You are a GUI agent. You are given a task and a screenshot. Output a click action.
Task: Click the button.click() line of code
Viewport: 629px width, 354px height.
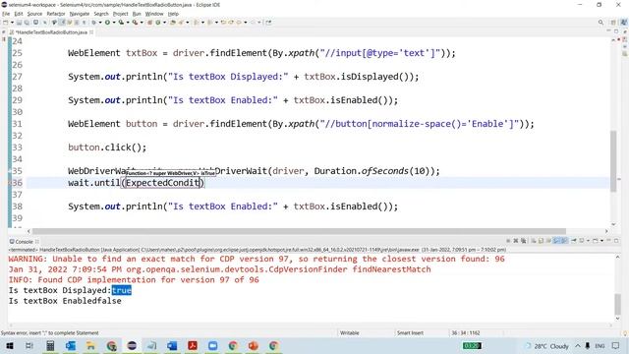coord(107,147)
